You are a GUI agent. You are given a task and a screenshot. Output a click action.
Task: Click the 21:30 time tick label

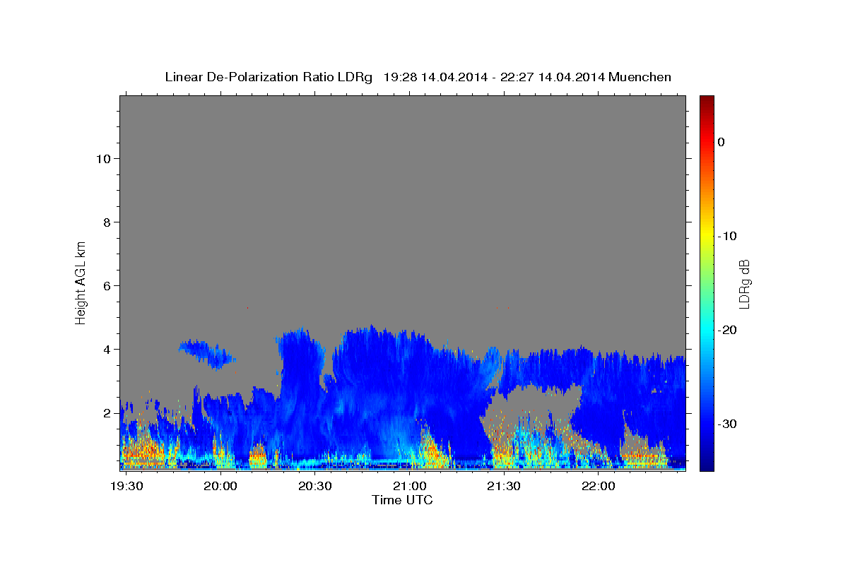point(504,487)
